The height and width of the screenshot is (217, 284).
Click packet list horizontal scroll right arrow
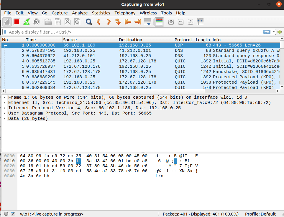[x=278, y=91]
